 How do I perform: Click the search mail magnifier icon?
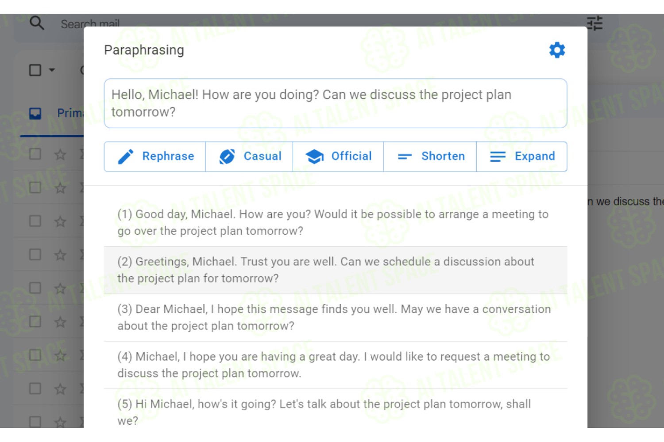[x=37, y=23]
